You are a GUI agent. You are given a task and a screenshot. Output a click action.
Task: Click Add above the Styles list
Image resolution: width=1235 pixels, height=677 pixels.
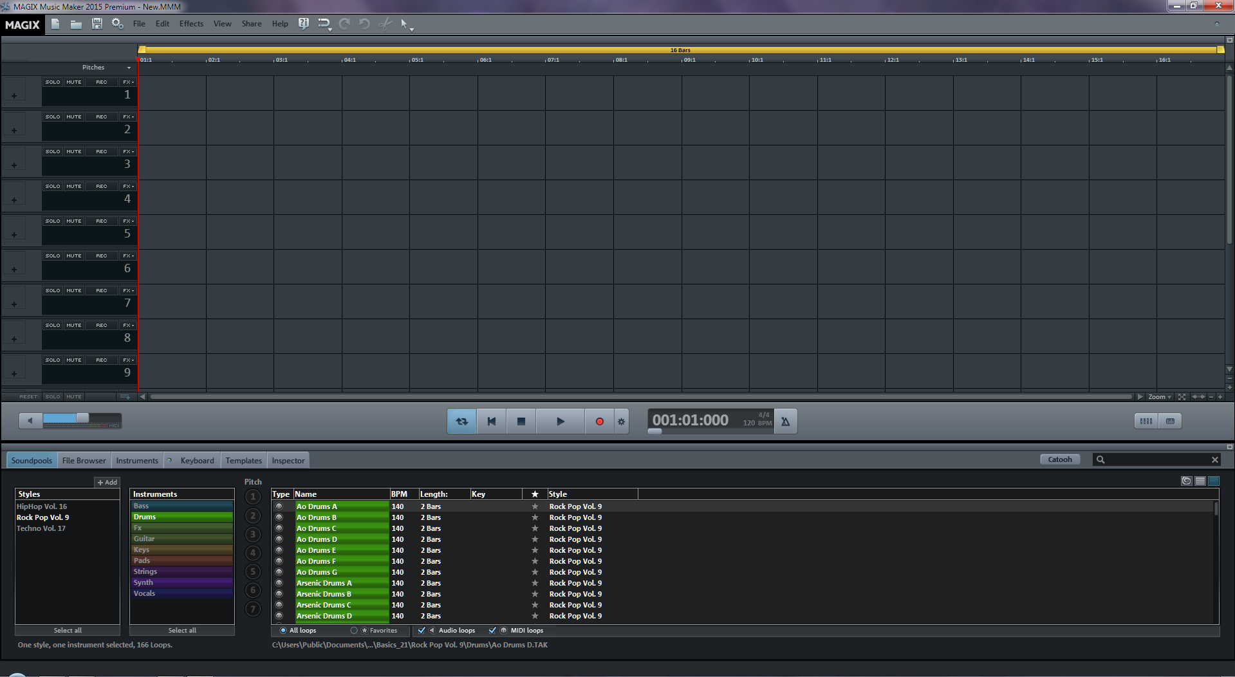tap(107, 482)
